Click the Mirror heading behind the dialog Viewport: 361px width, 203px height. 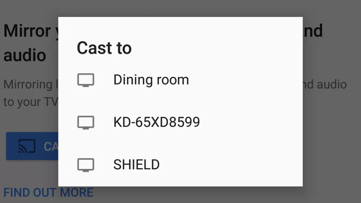pyautogui.click(x=27, y=31)
